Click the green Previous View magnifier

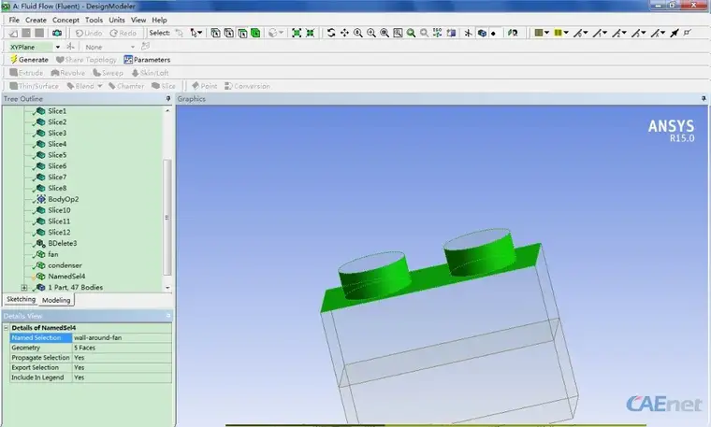(412, 33)
